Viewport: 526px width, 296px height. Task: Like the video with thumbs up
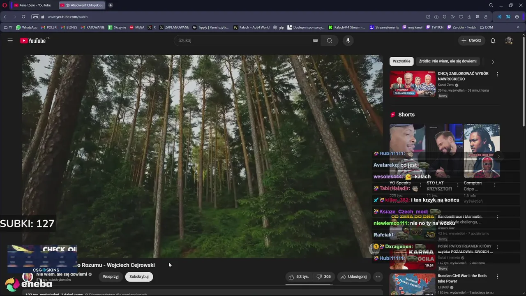pyautogui.click(x=298, y=277)
